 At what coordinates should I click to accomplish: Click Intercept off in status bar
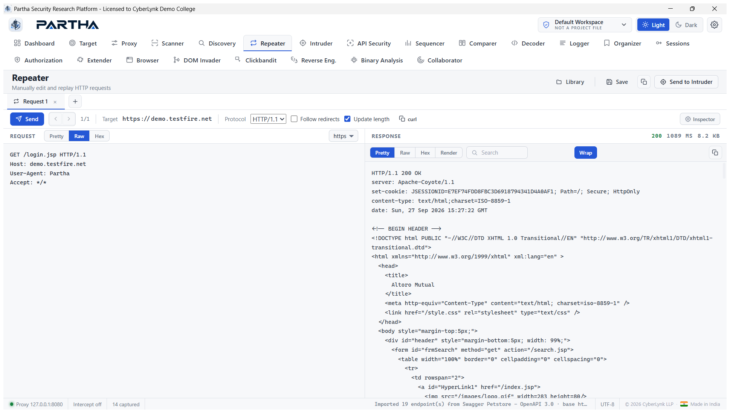click(x=87, y=404)
